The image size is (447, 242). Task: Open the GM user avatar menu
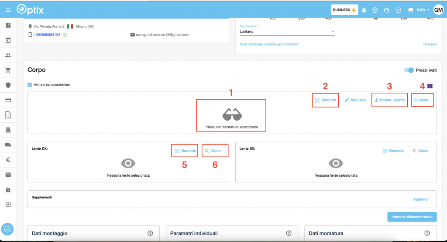[438, 10]
